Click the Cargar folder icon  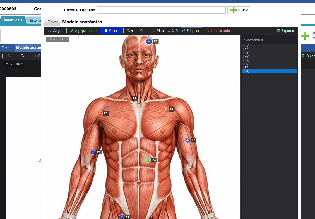(x=49, y=31)
